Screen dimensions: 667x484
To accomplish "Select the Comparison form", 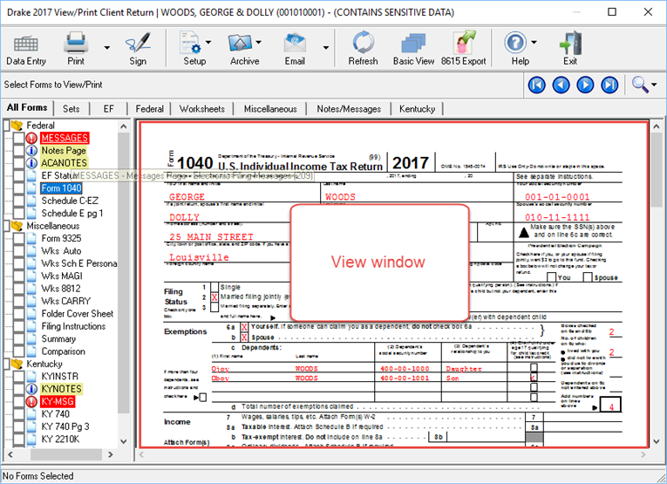I will (x=64, y=351).
